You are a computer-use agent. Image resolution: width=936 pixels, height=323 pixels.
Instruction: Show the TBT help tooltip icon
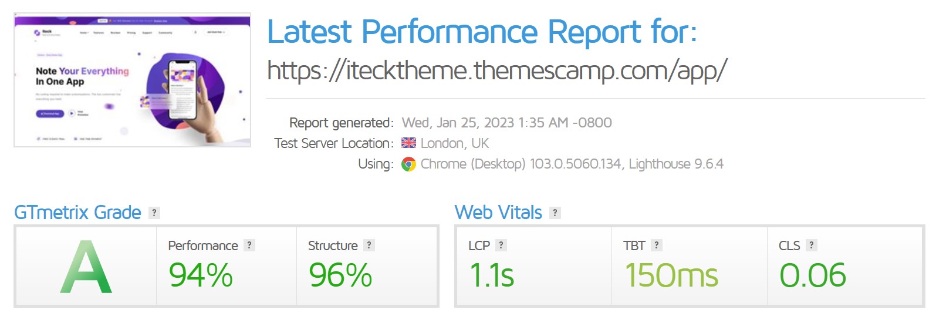tap(657, 245)
